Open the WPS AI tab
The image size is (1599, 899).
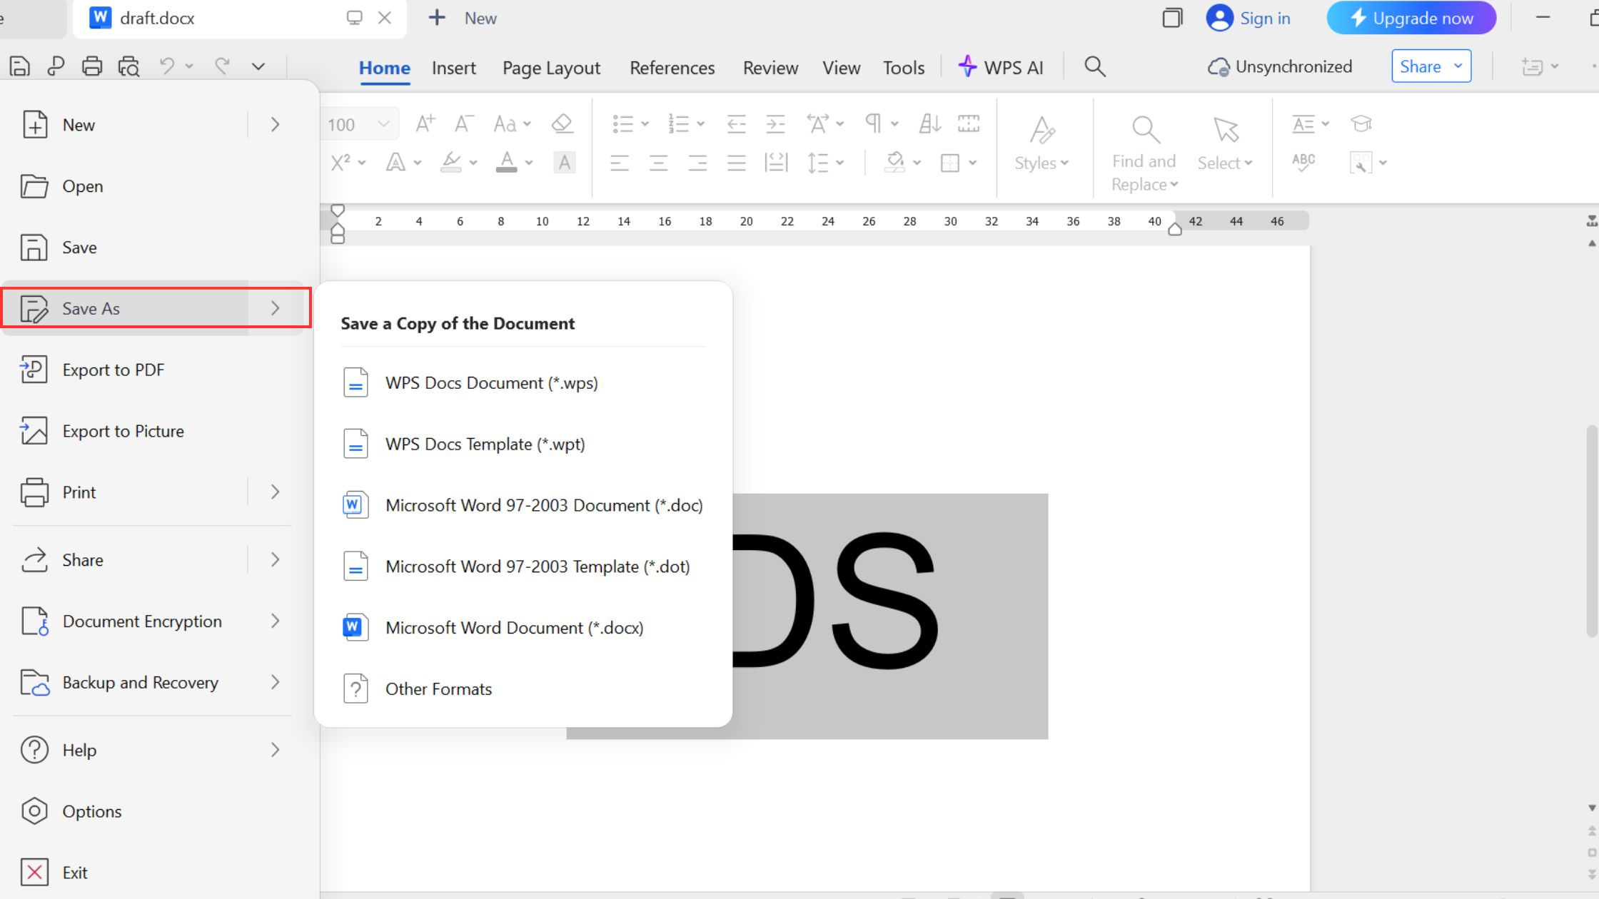(1001, 67)
